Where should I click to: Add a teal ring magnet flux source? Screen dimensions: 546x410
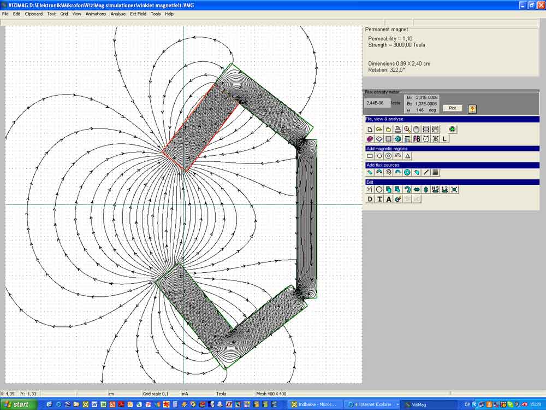point(407,172)
